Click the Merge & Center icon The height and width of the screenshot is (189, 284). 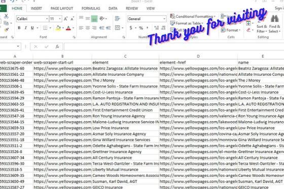click(117, 28)
